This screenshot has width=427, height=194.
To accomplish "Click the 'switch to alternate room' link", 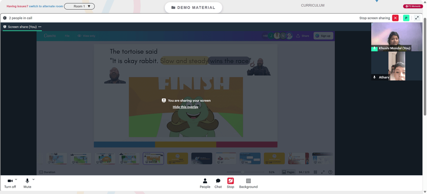I will 46,6.
